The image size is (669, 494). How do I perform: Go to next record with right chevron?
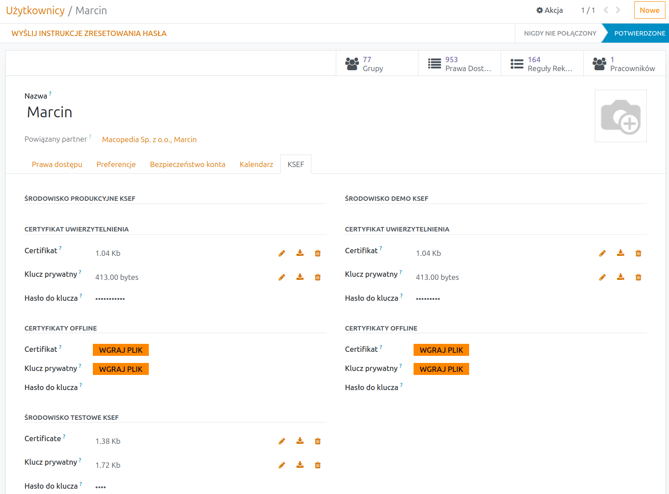[618, 10]
